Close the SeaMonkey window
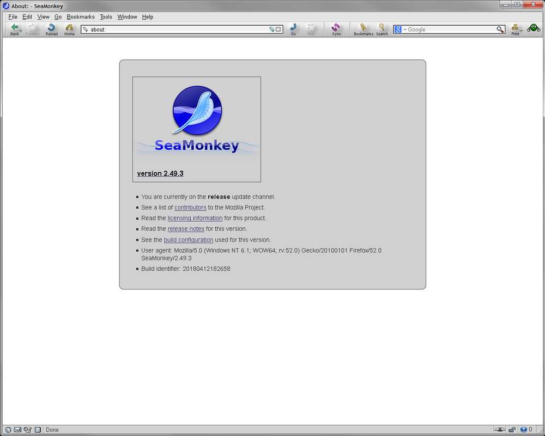Screen dimensions: 545x436 coord(533,4)
